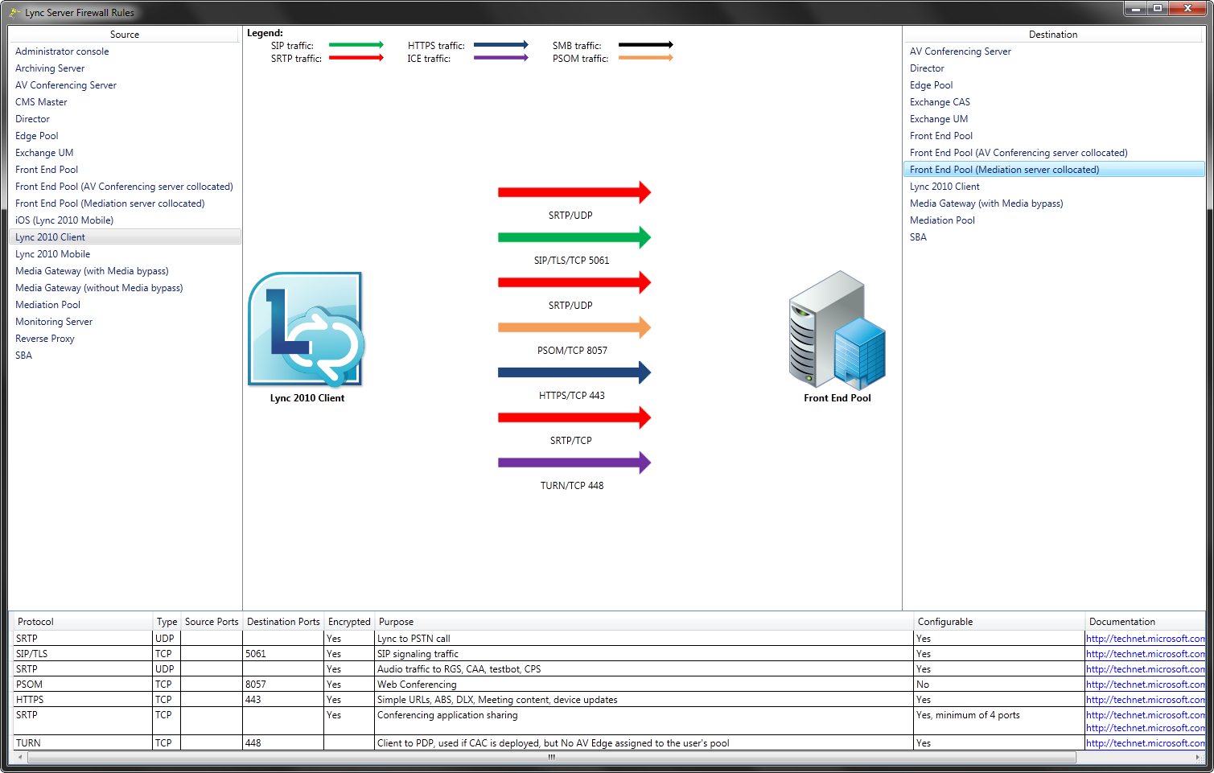The image size is (1214, 773).
Task: Click the dark blue HTTPS/TCP 443 arrow
Action: [574, 372]
